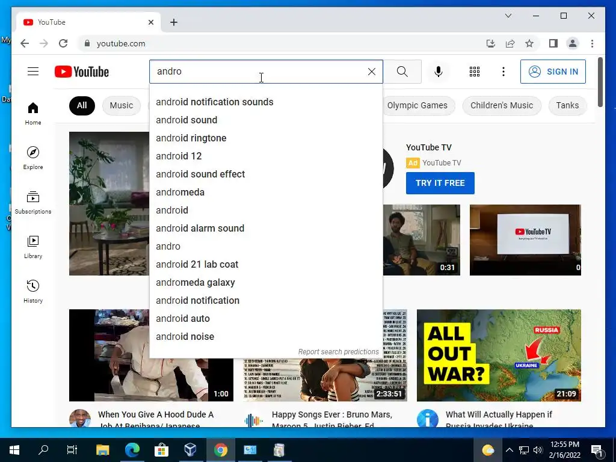The height and width of the screenshot is (462, 616).
Task: Click 'Report search predictions' link
Action: 338,352
